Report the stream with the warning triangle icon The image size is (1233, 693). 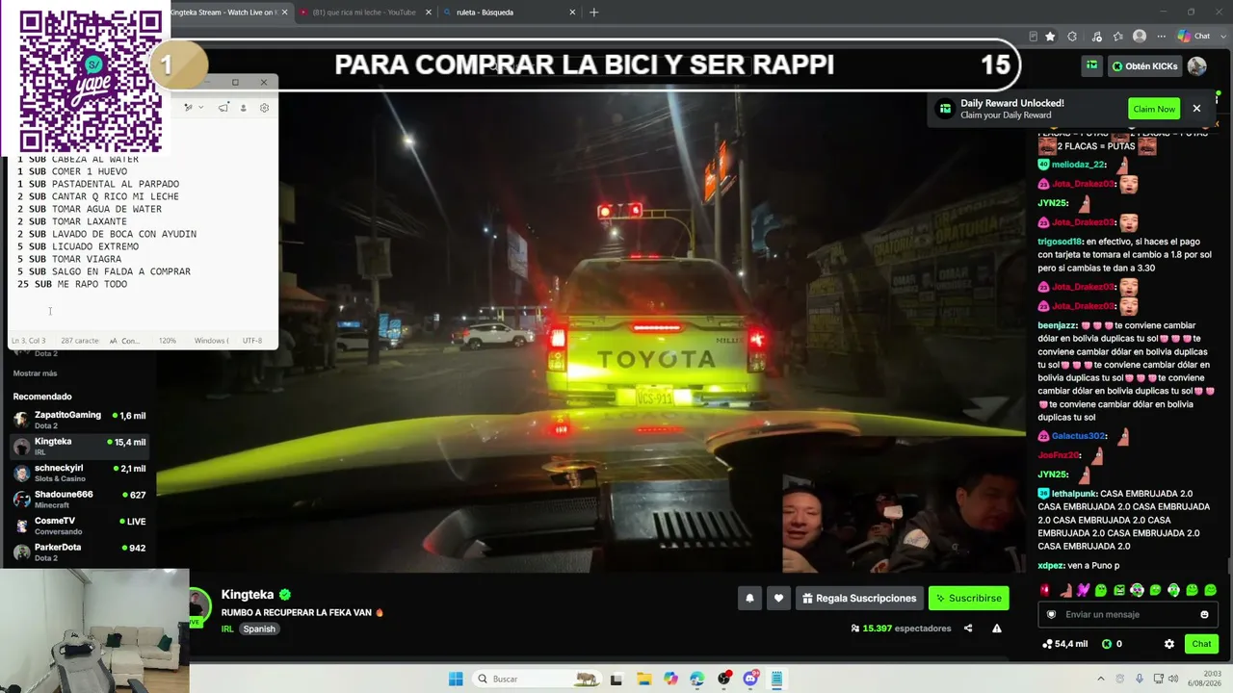(x=997, y=629)
